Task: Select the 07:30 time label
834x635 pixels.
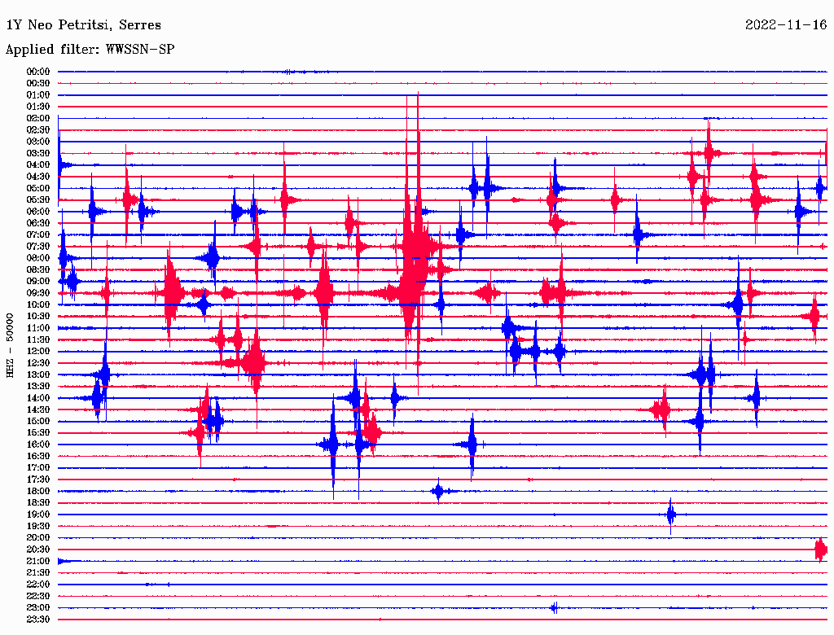Action: (x=37, y=246)
